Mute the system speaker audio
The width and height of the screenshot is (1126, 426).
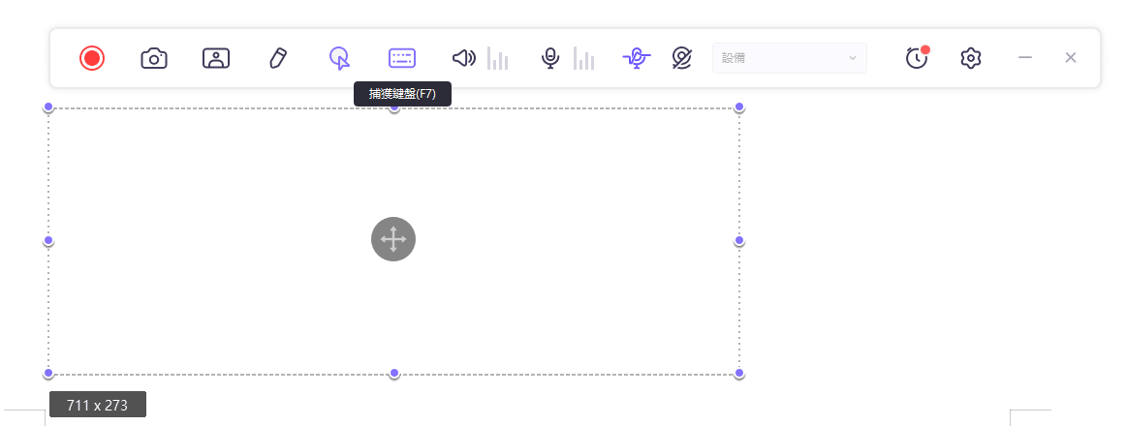coord(464,58)
